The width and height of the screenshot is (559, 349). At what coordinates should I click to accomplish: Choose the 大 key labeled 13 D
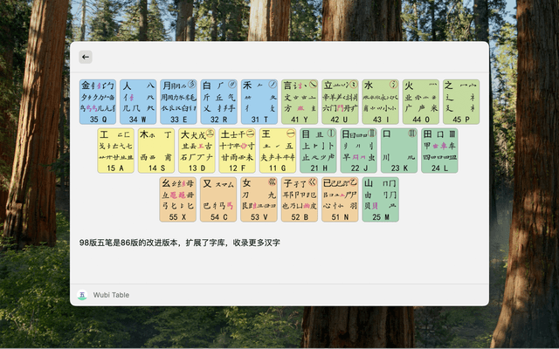tap(197, 150)
